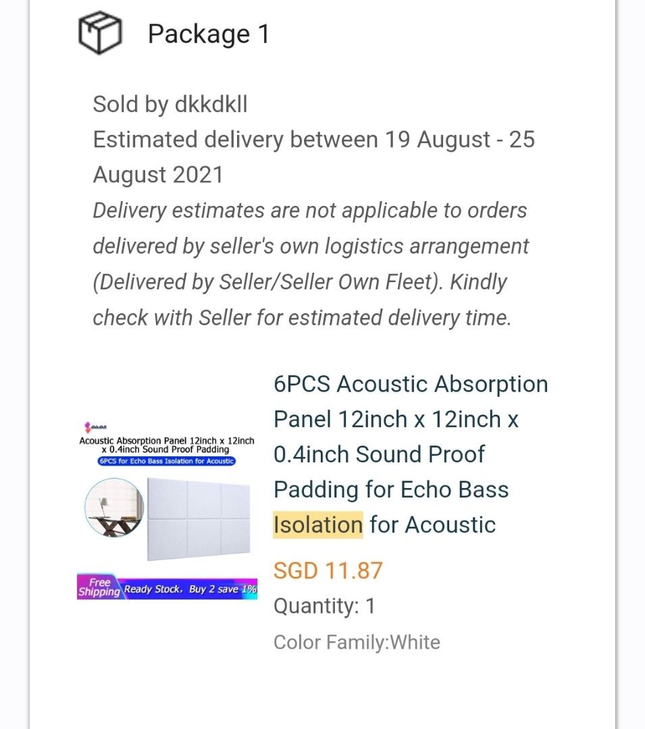Click the "Panel 12inch x 12inch x" title line

[x=396, y=419]
